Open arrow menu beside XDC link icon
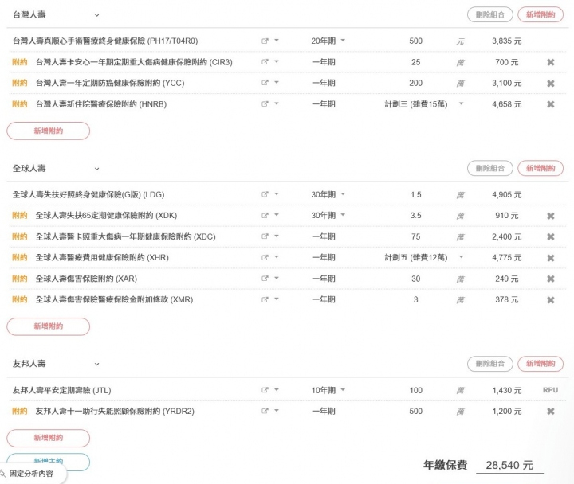 (x=277, y=236)
